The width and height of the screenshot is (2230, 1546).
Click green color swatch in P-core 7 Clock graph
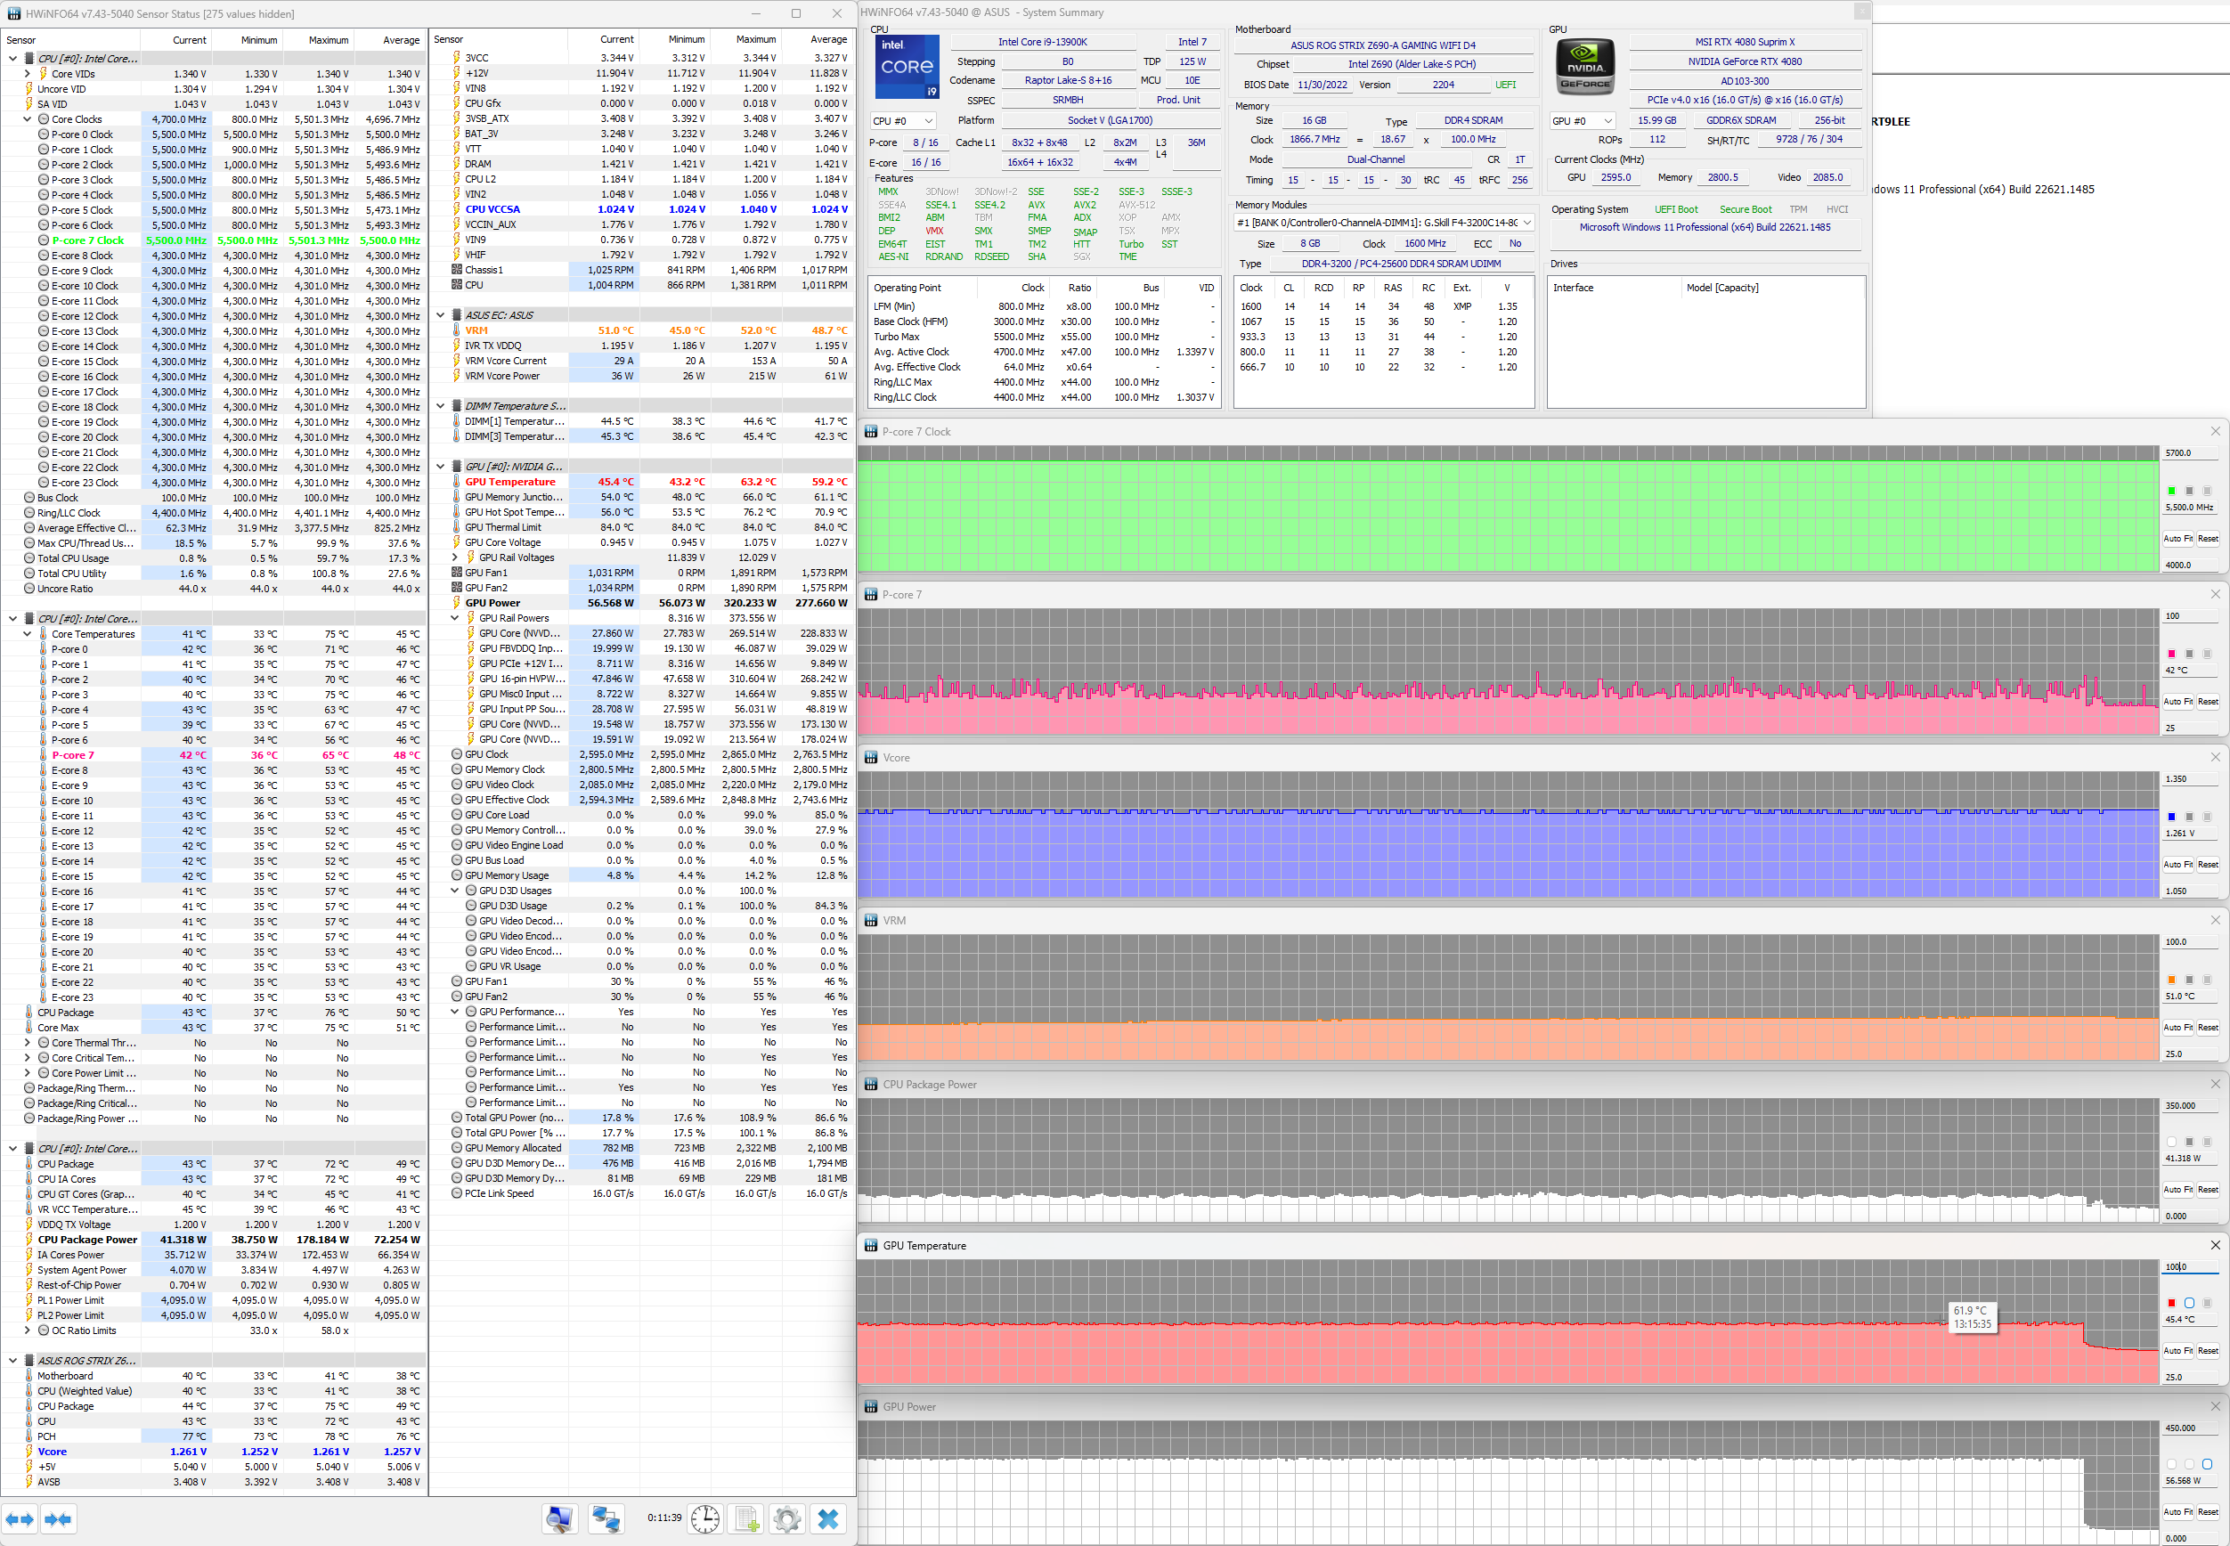pyautogui.click(x=2171, y=491)
